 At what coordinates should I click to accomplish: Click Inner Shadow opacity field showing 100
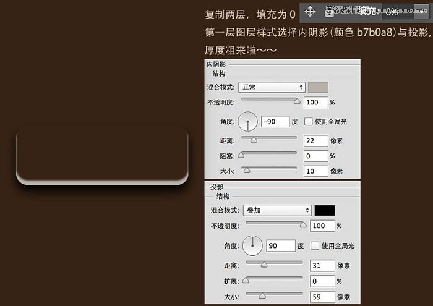[x=316, y=103]
